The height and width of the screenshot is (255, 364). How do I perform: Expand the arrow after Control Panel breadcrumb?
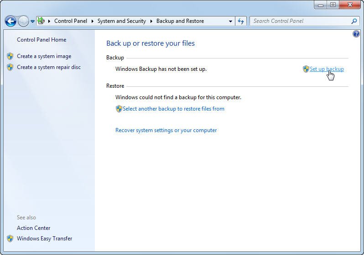93,21
